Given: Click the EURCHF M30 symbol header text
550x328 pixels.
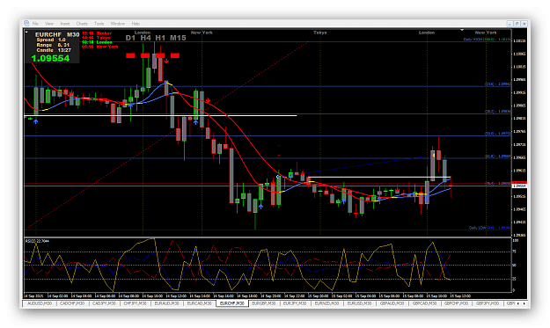Looking at the screenshot, I should (57, 34).
